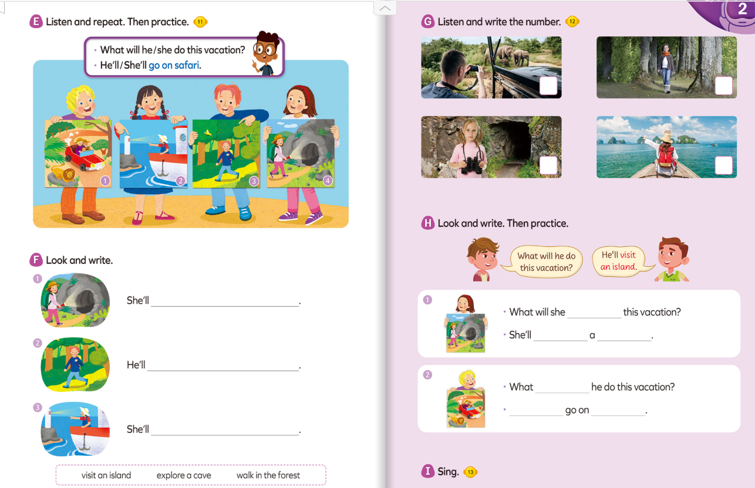Click the blank line after first "She'll" in section F

point(225,301)
